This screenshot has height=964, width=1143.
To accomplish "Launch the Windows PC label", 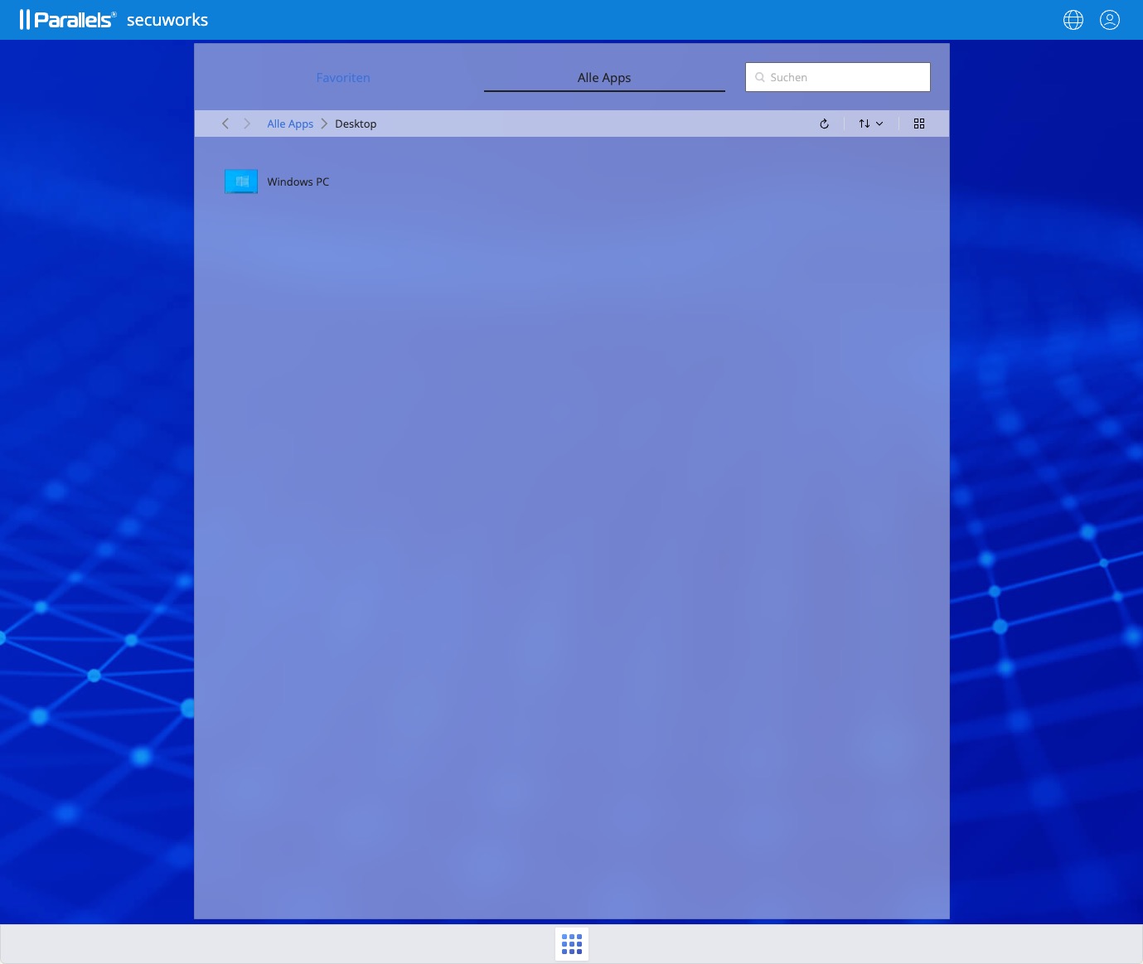I will 298,182.
